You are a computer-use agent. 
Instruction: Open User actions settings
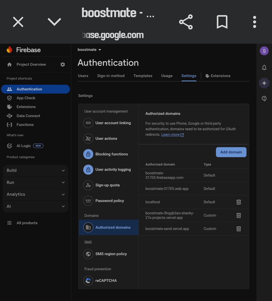click(x=109, y=138)
